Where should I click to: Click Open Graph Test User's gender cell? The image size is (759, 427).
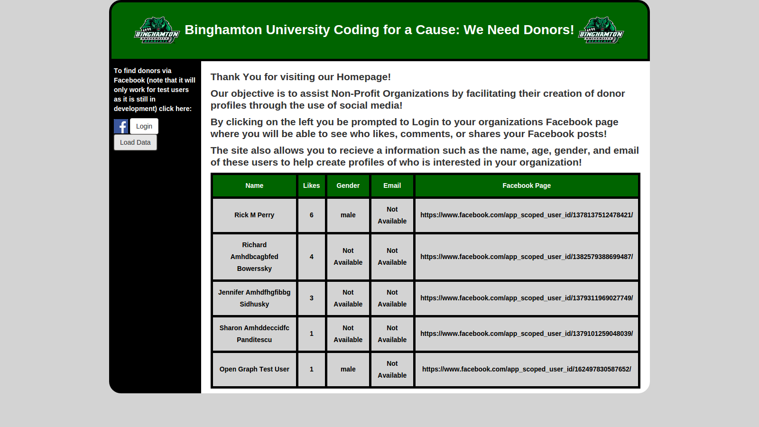point(348,369)
